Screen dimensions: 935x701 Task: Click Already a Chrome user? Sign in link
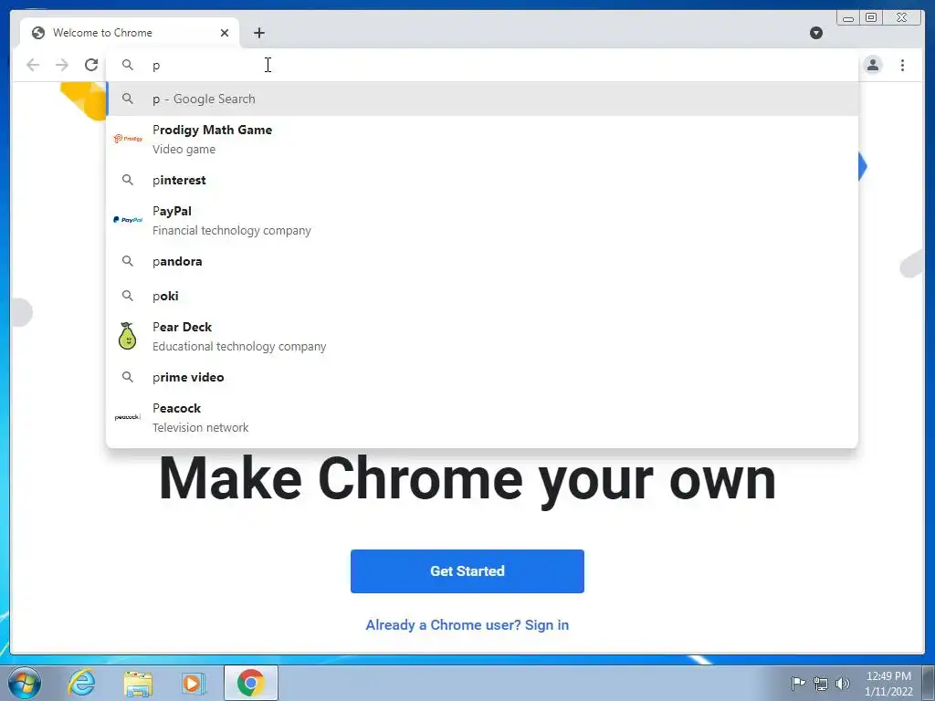point(467,624)
